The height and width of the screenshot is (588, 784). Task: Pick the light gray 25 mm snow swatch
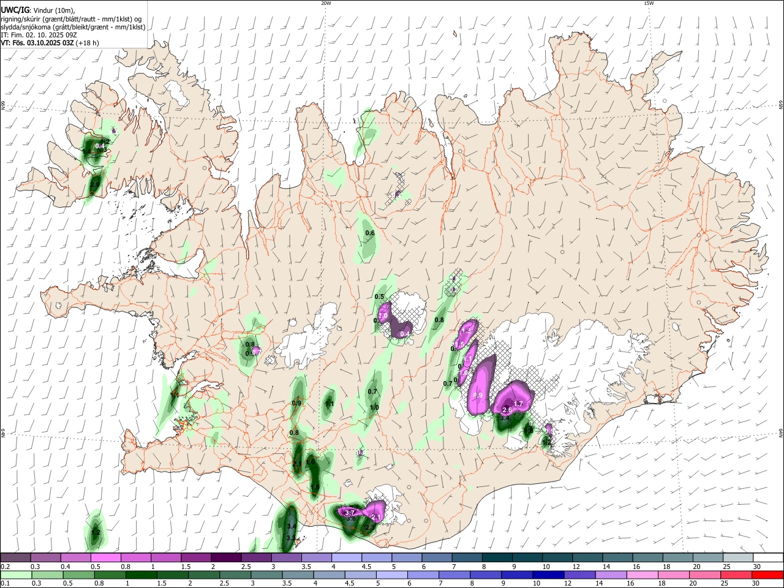pyautogui.click(x=738, y=558)
